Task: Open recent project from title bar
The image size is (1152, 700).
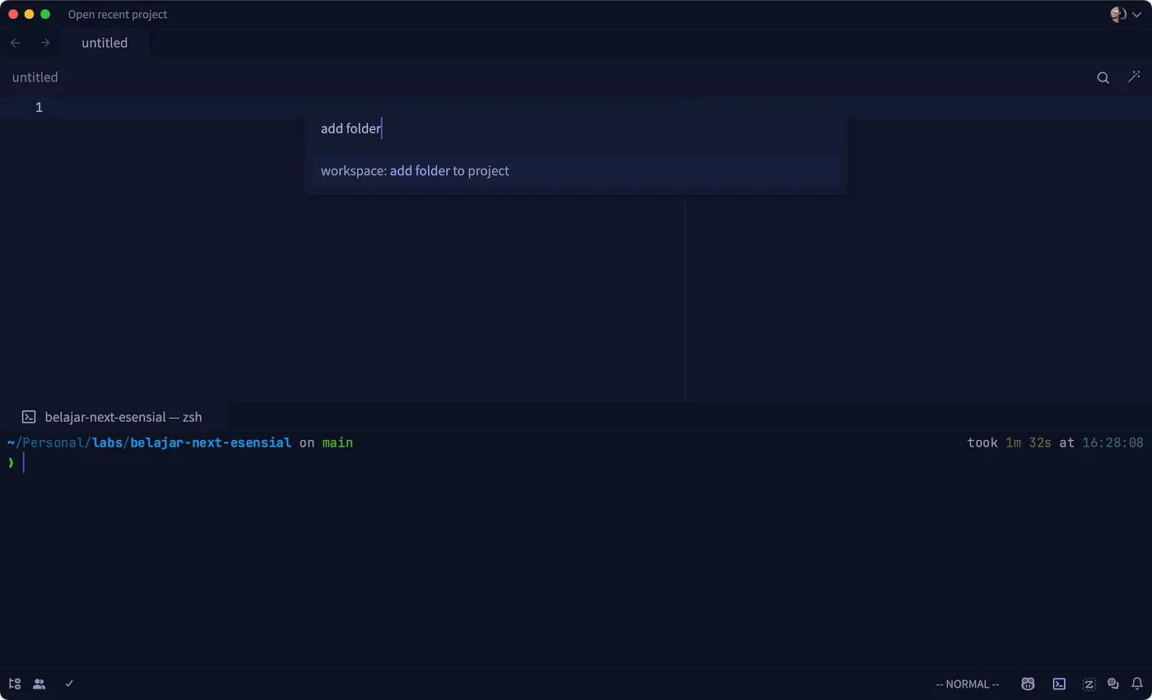Action: coord(118,14)
